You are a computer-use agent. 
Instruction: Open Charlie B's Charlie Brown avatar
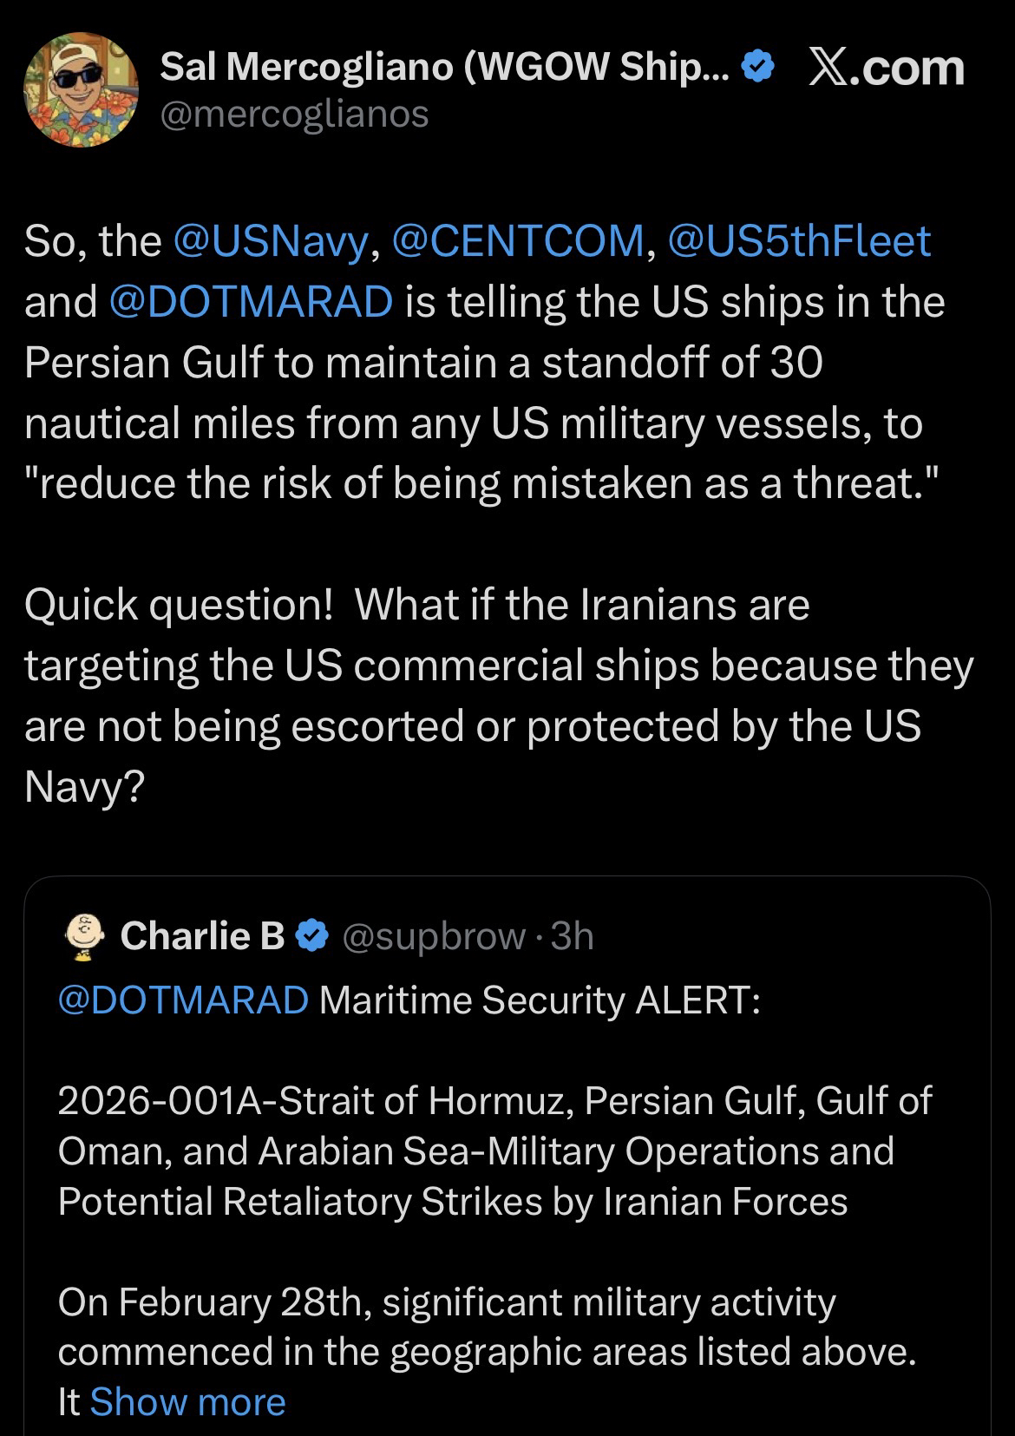[83, 937]
